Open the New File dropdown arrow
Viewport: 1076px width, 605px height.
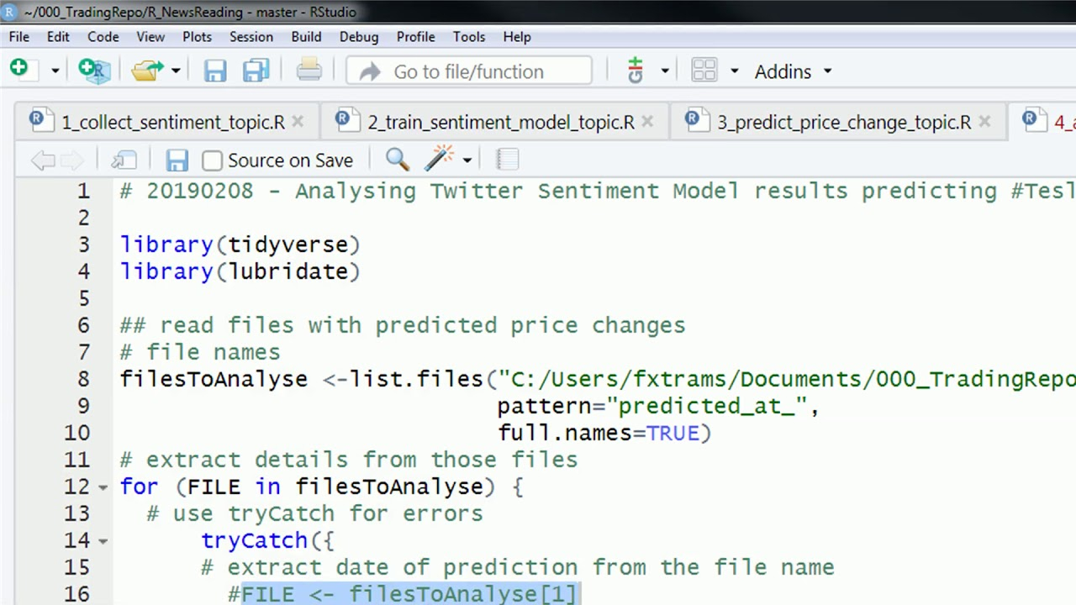pyautogui.click(x=55, y=71)
